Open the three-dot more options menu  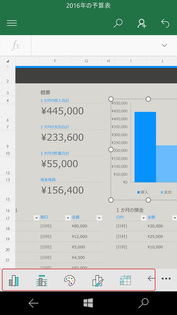tap(166, 279)
